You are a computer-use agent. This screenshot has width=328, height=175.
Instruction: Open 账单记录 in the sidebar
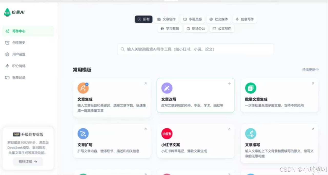(x=28, y=77)
